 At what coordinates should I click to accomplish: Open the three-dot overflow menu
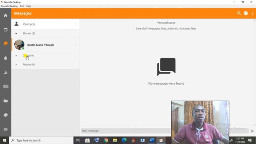click(x=252, y=13)
